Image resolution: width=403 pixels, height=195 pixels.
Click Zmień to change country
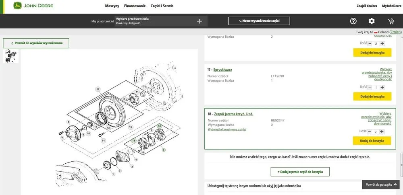tap(396, 32)
